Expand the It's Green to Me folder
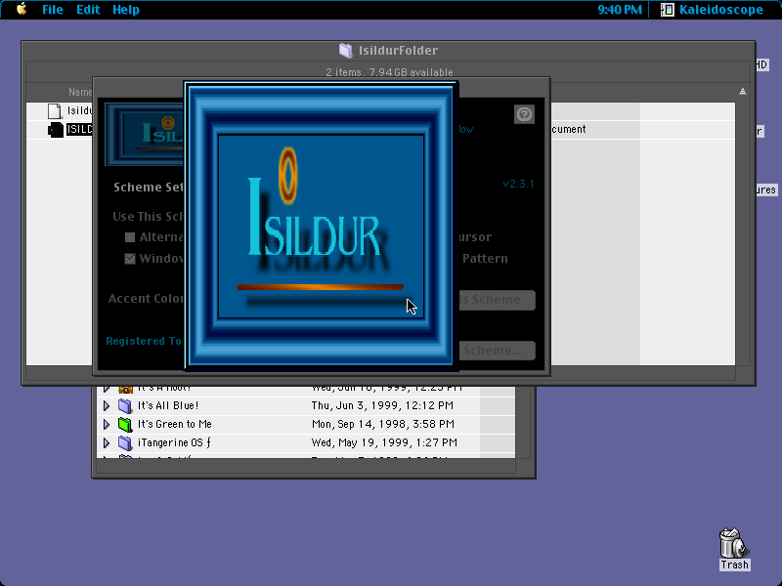 click(107, 424)
